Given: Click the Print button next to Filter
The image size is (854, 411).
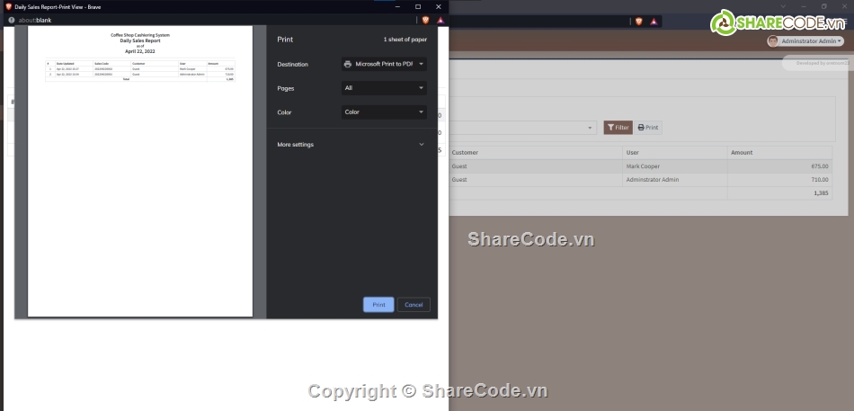Looking at the screenshot, I should (x=648, y=128).
